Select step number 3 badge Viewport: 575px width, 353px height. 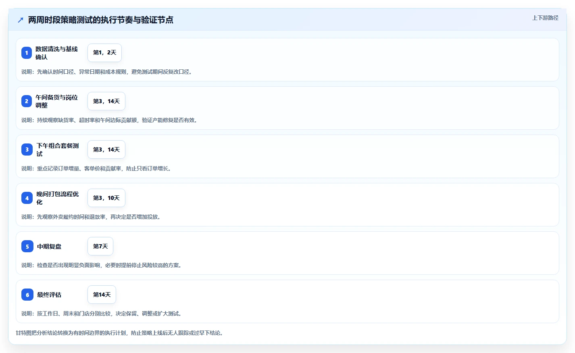[27, 150]
